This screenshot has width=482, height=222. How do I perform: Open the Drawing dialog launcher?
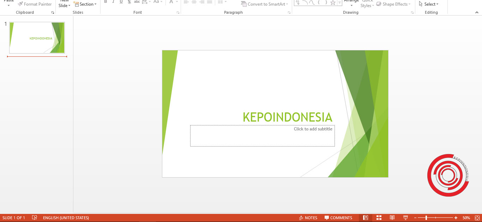point(412,13)
